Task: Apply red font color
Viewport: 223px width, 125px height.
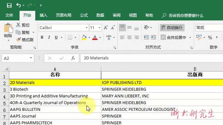Action: click(x=95, y=37)
